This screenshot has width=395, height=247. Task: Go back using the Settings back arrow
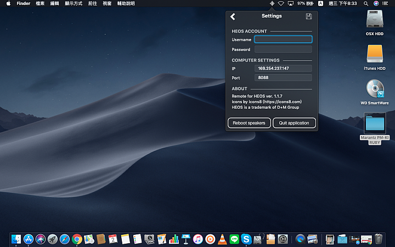coord(233,16)
